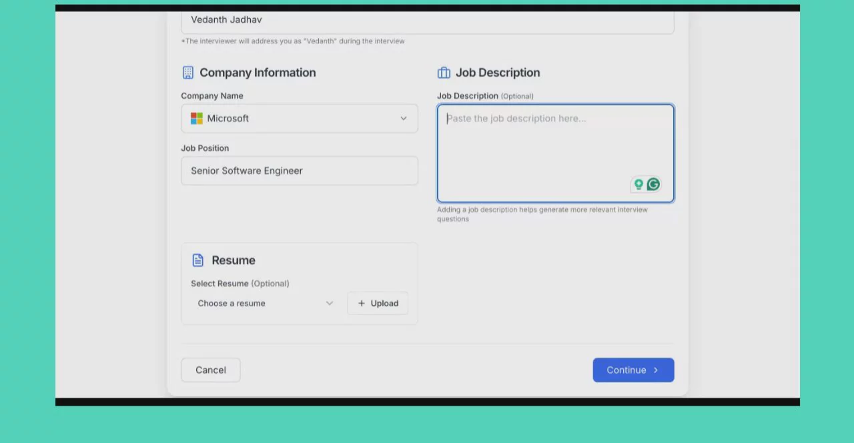Click the Company Information heading
The width and height of the screenshot is (854, 443).
(x=258, y=73)
